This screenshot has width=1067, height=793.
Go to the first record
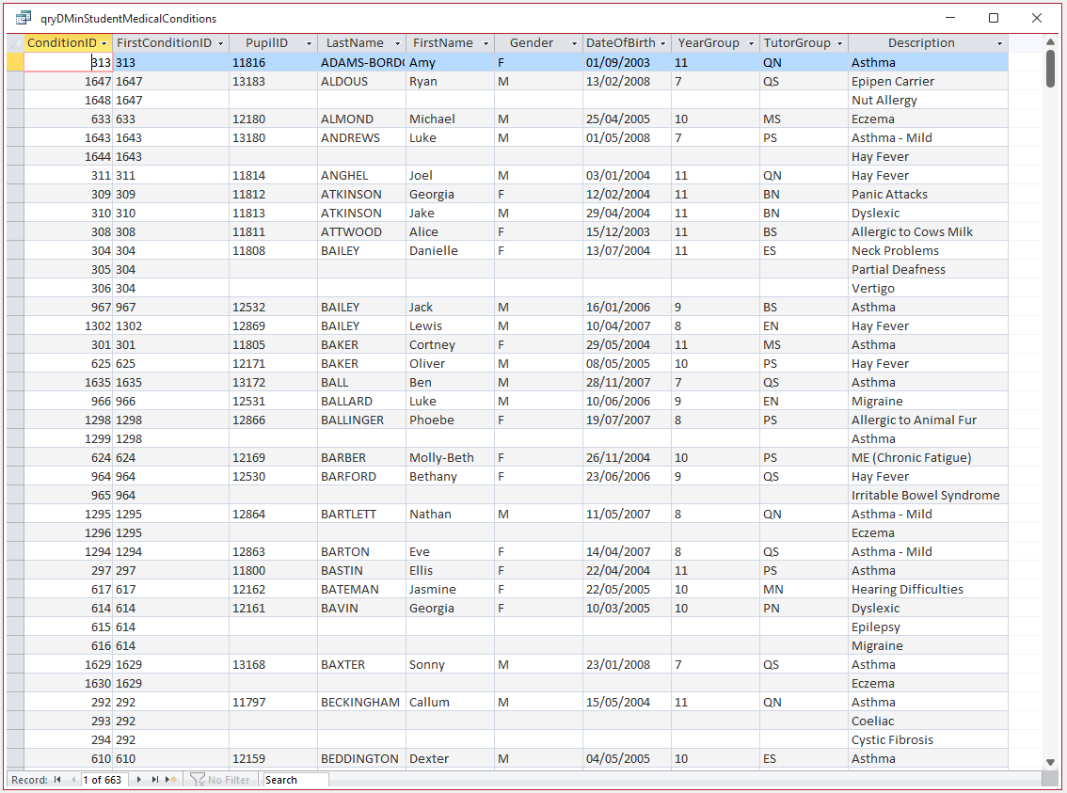[57, 780]
